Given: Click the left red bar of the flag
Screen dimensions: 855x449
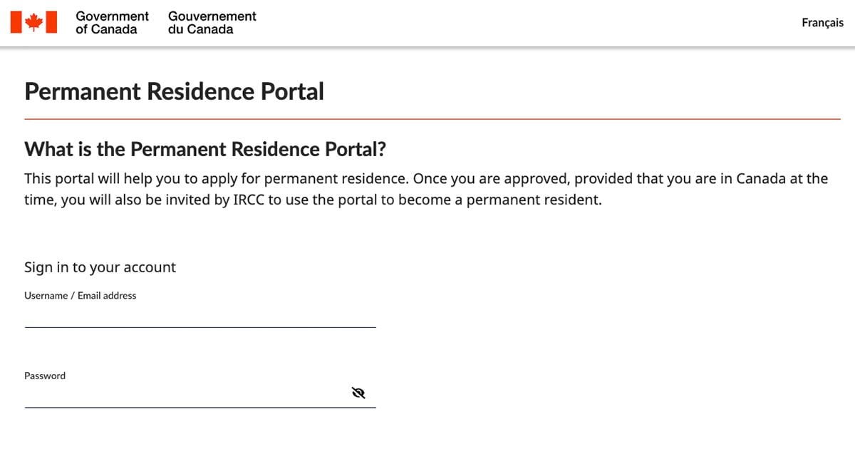Looking at the screenshot, I should pyautogui.click(x=16, y=22).
